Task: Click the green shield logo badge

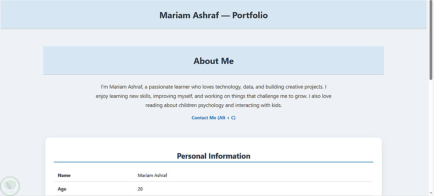Action: (x=10, y=186)
